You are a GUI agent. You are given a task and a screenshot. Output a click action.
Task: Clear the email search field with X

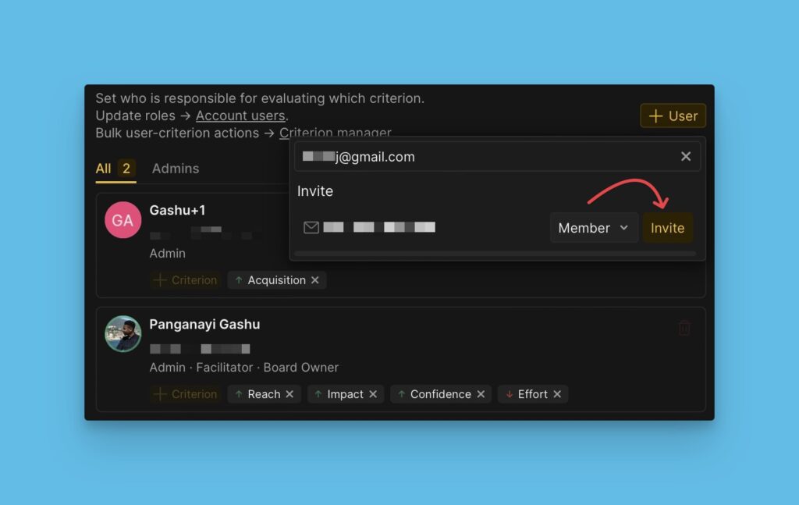[686, 157]
